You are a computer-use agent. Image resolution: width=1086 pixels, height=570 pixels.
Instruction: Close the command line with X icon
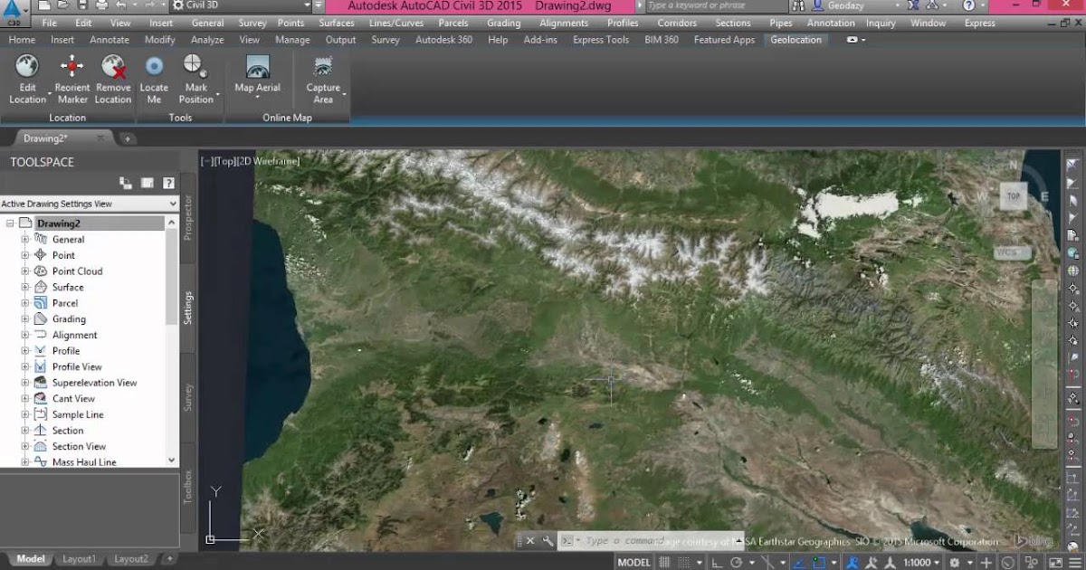point(530,541)
